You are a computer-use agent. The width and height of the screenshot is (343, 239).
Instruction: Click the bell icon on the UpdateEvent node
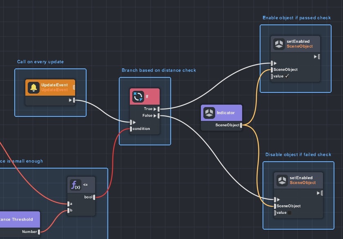pos(33,87)
